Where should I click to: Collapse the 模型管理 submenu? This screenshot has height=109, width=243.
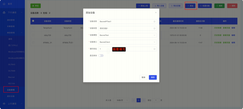pyautogui.click(x=21, y=33)
